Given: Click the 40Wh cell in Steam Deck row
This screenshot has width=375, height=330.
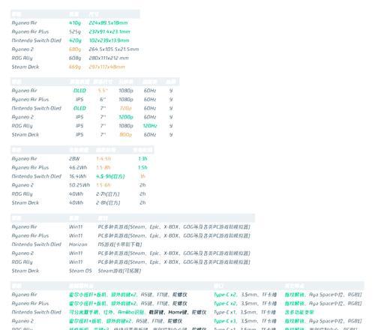Looking at the screenshot, I should tap(76, 202).
